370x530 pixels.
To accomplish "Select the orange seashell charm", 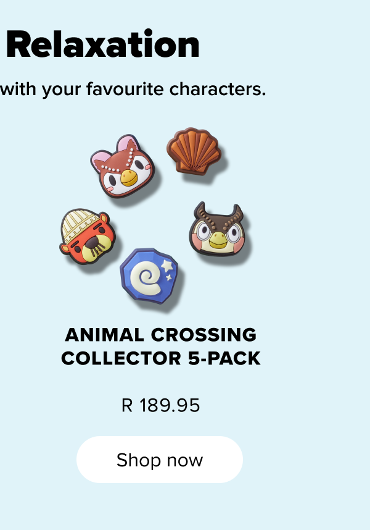I will [192, 150].
